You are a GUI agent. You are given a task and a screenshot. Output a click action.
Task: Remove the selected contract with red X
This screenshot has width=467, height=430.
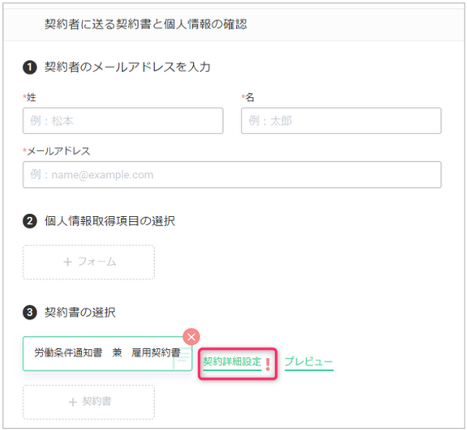[x=191, y=337]
